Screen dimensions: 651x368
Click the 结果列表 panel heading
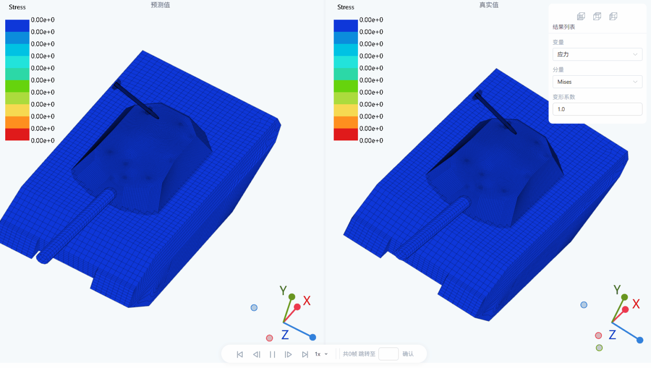coord(564,27)
